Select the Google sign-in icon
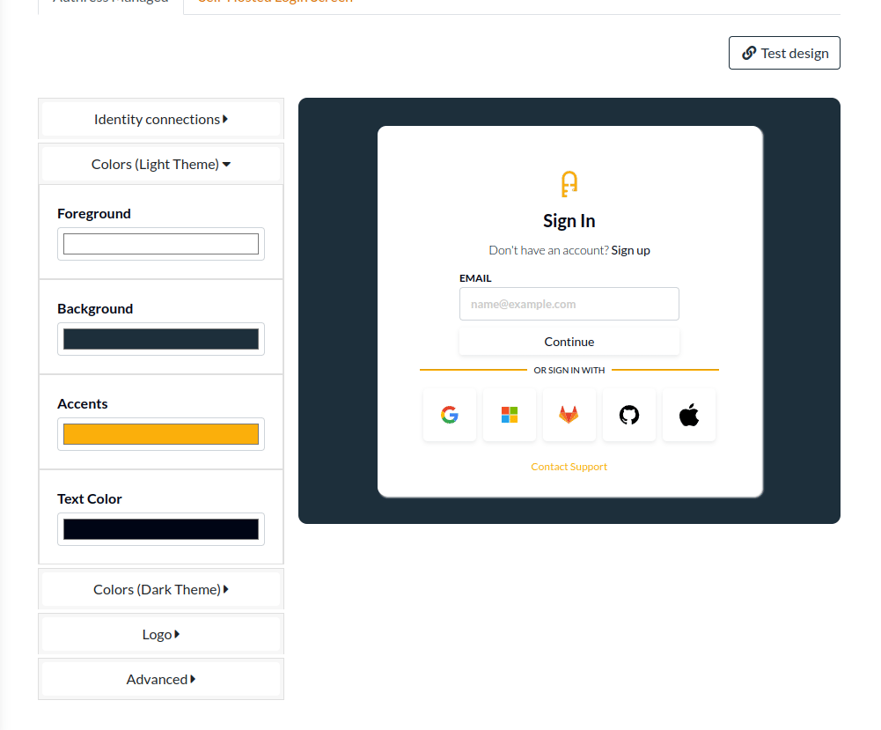The width and height of the screenshot is (881, 730). pos(450,415)
